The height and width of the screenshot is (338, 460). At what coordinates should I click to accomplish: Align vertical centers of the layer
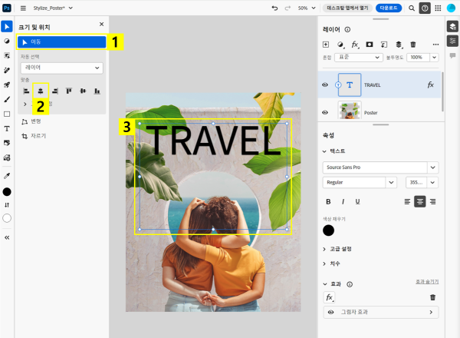pos(83,91)
